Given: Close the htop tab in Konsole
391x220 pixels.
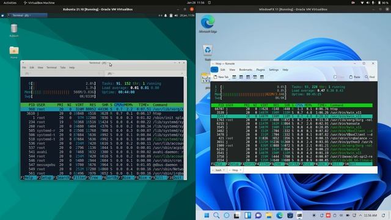Looking at the screenshot, I should tap(241, 170).
